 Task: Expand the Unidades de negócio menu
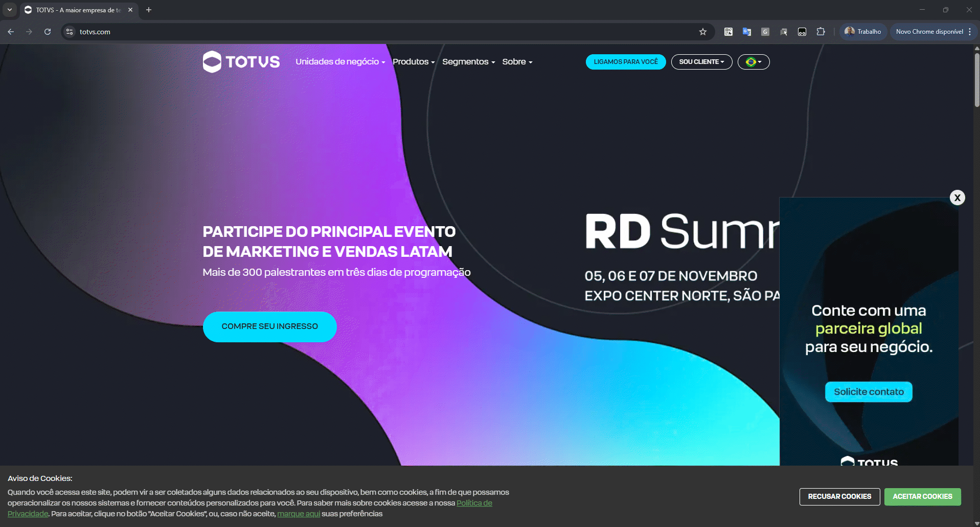point(340,62)
